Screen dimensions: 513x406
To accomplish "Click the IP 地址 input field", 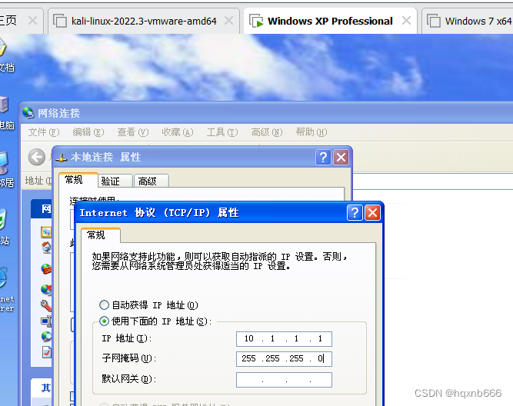I will click(x=284, y=338).
